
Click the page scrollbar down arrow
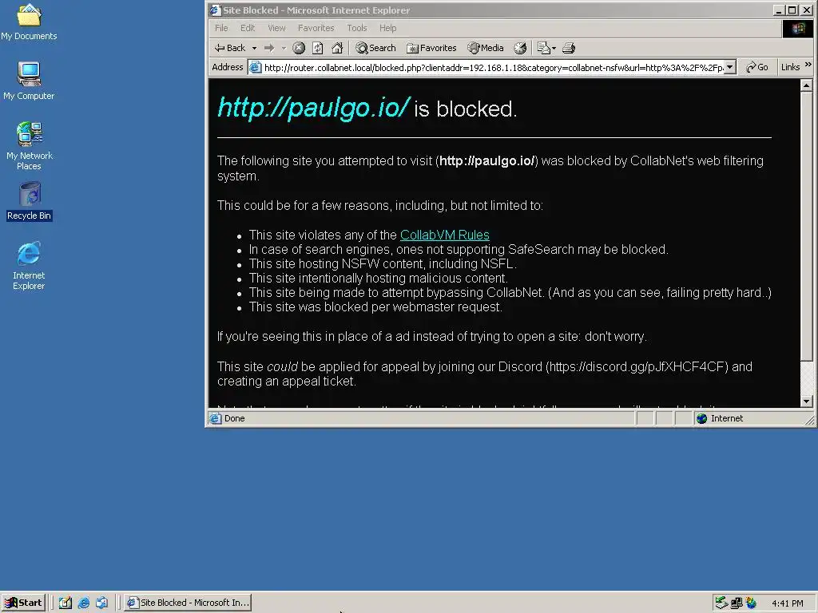pyautogui.click(x=807, y=401)
